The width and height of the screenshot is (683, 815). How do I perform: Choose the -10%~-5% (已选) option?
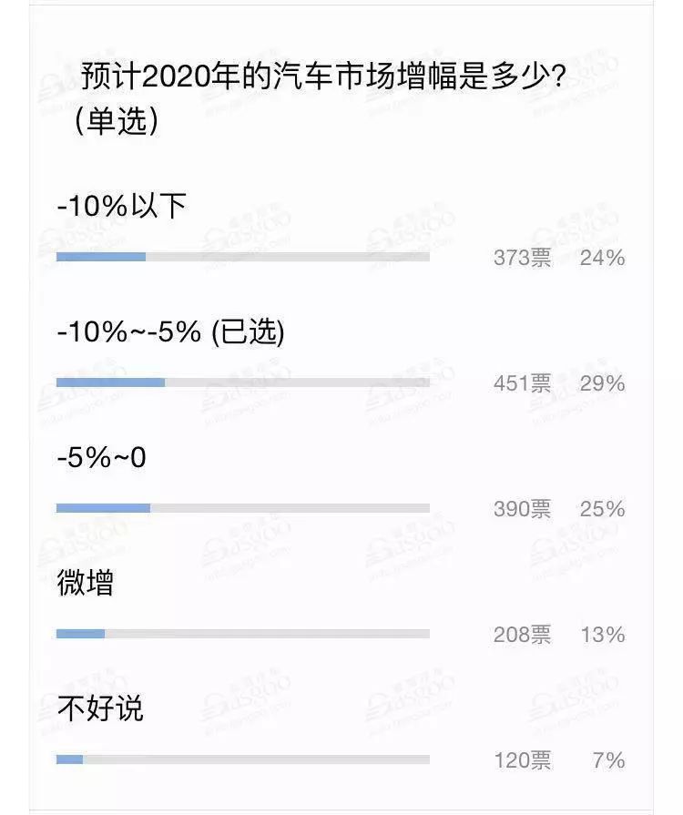[171, 331]
